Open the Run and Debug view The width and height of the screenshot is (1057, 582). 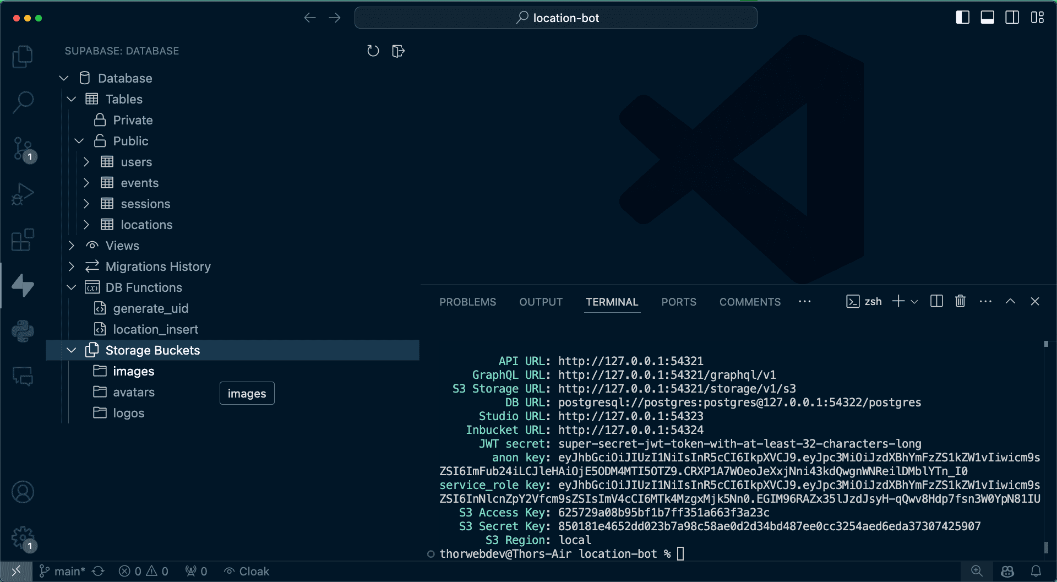23,194
